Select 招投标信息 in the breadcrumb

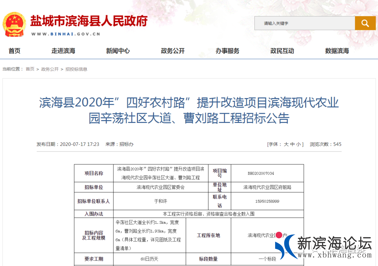(76, 69)
